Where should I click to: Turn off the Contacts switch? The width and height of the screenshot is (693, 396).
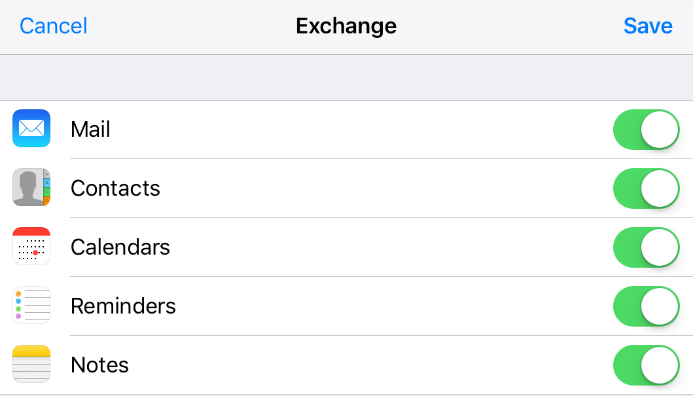pos(646,189)
